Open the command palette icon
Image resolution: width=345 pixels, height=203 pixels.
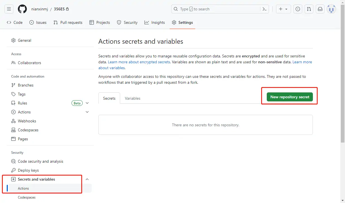pyautogui.click(x=265, y=9)
